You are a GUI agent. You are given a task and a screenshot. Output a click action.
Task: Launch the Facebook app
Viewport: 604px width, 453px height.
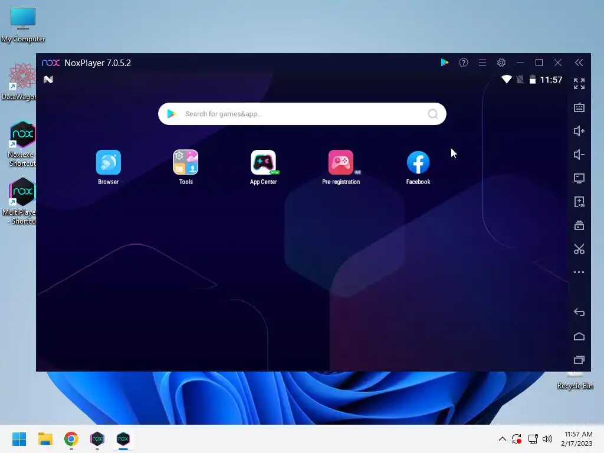coord(418,163)
